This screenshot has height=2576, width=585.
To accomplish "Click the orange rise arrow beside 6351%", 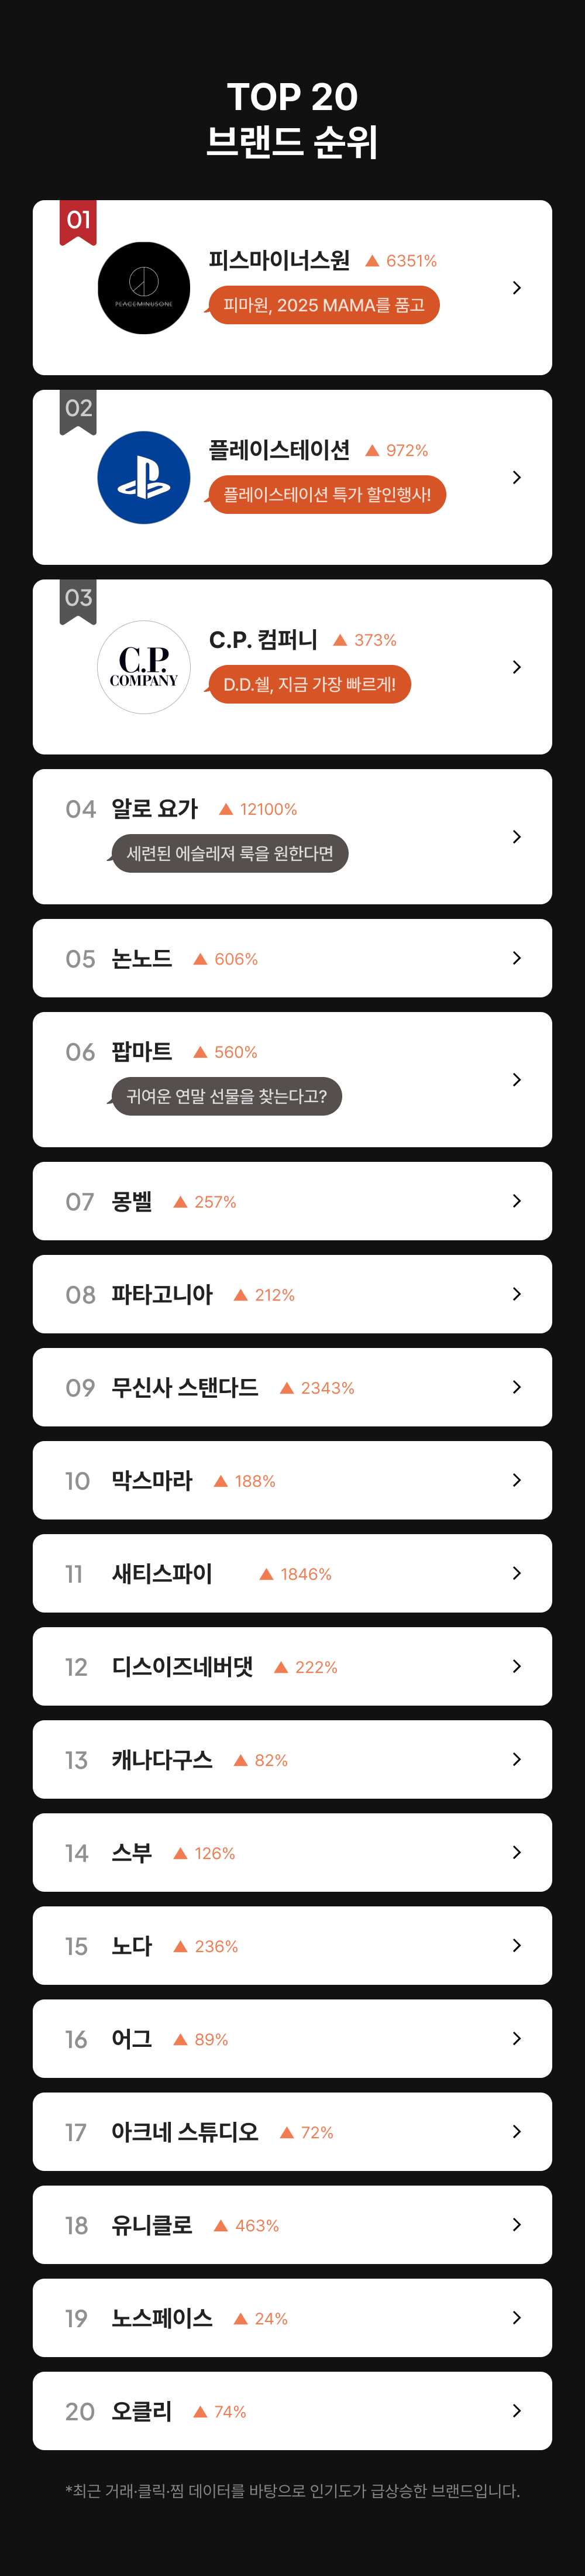I will [372, 261].
